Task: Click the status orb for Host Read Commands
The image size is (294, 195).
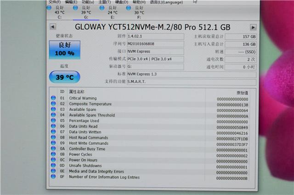Action: (x=53, y=137)
